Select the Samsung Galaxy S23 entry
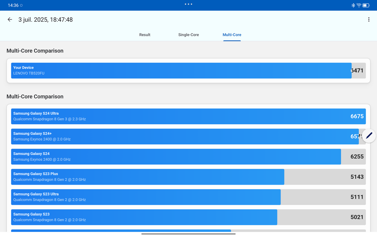This screenshot has width=377, height=236. click(188, 217)
